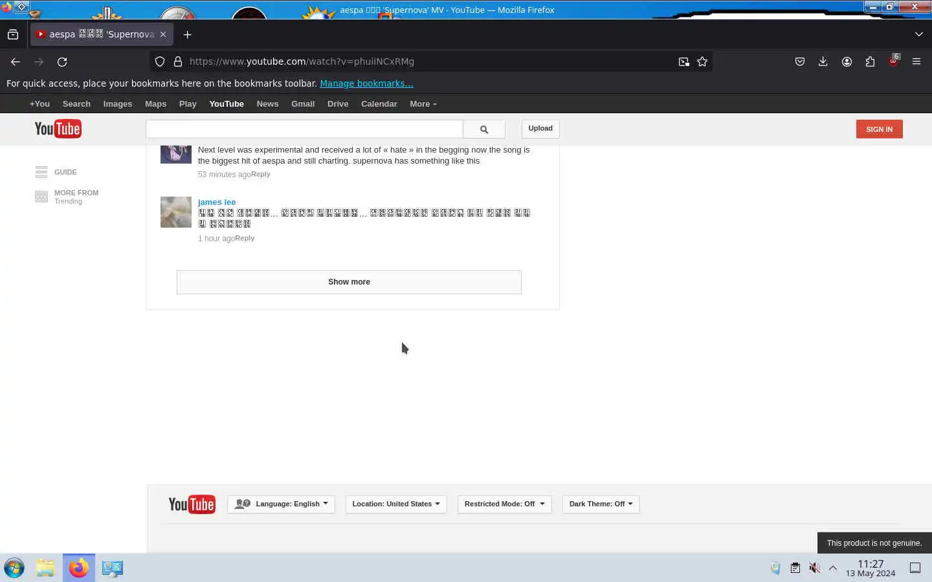Image resolution: width=932 pixels, height=582 pixels.
Task: Click the uBlock Origin extension icon
Action: point(893,62)
